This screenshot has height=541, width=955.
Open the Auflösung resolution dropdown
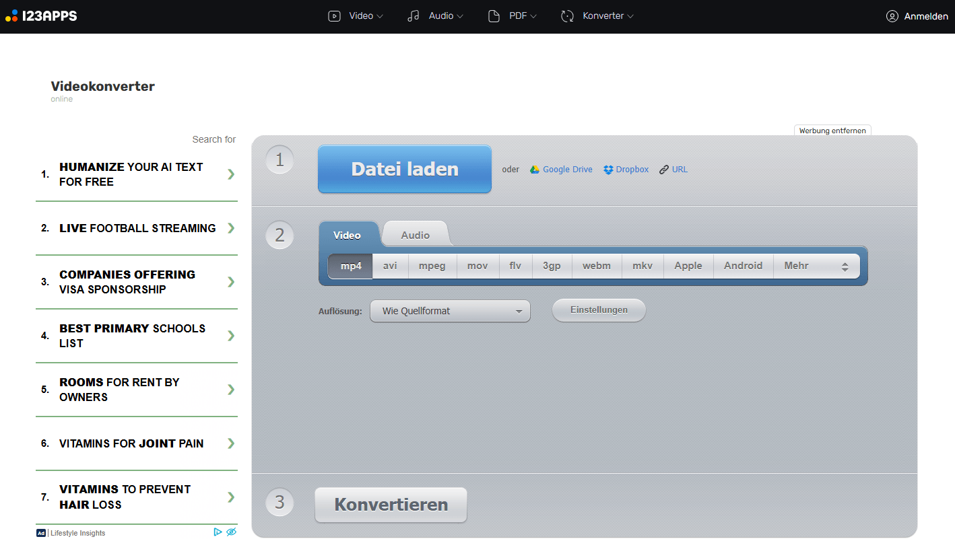450,311
